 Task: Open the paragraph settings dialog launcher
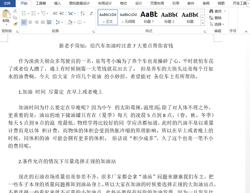(x=93, y=31)
